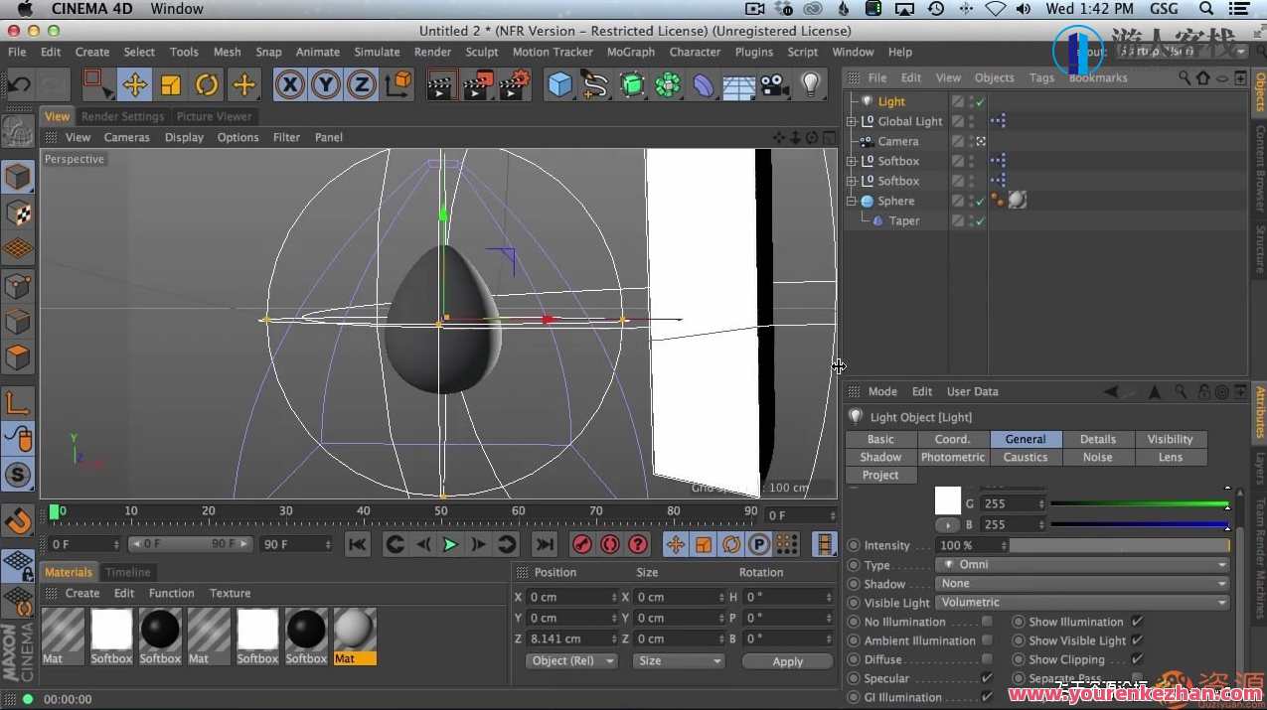Click the Apply button in coordinates
Viewport: 1267px width, 710px height.
[x=787, y=661]
